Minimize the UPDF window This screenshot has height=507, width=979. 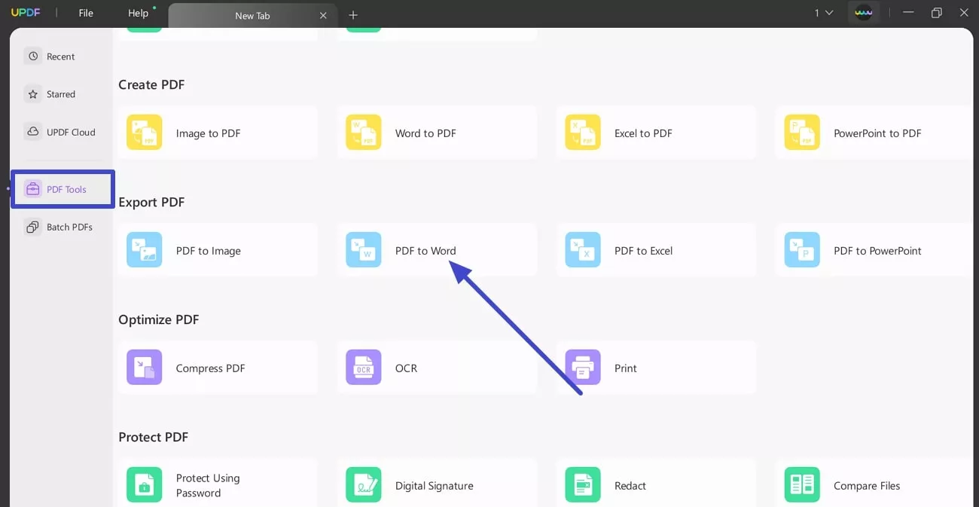tap(909, 13)
